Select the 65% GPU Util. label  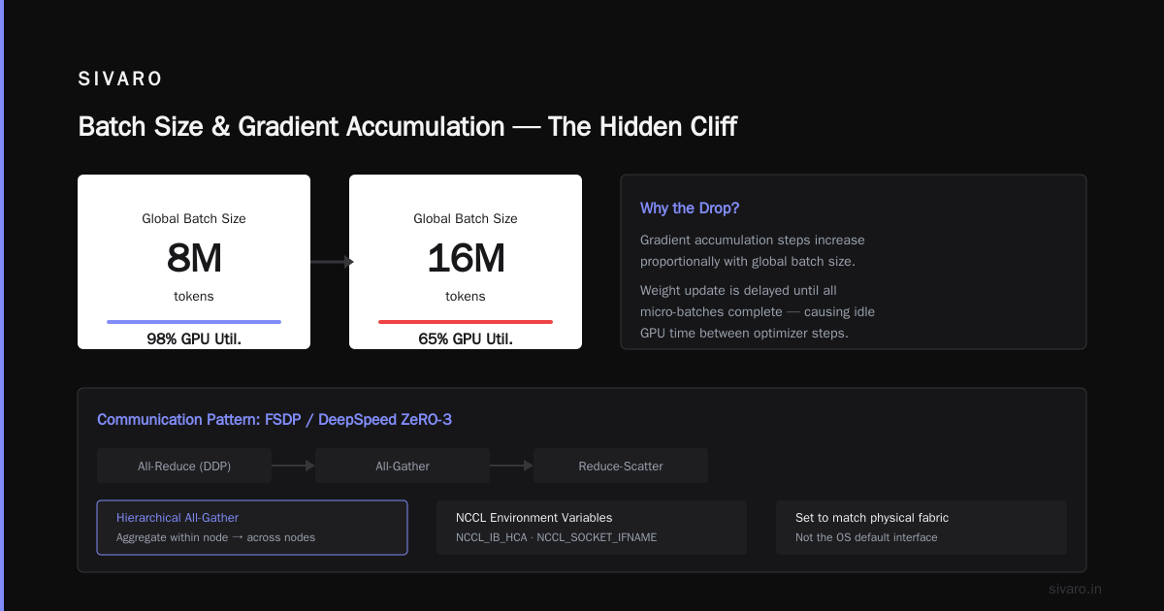pyautogui.click(x=466, y=338)
